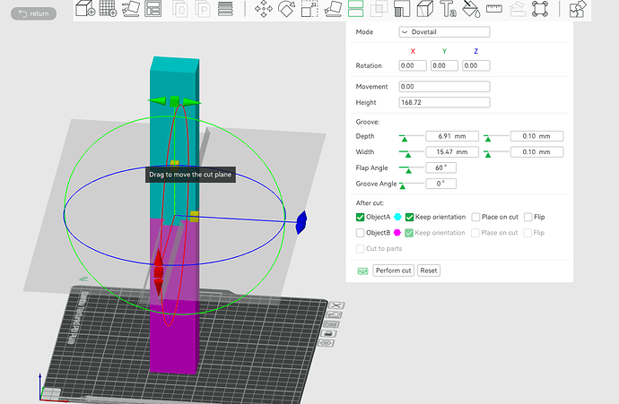This screenshot has height=404, width=619.
Task: Choose the Scale tool
Action: (x=309, y=9)
